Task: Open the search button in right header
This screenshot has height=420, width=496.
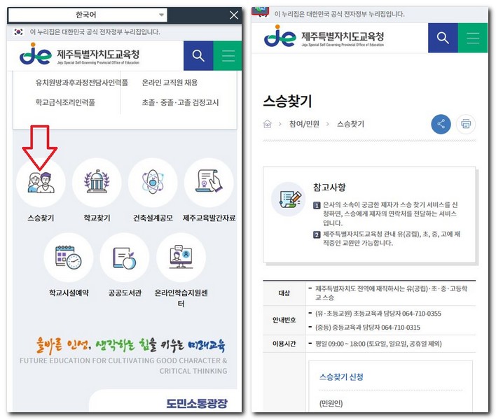Action: coord(443,38)
